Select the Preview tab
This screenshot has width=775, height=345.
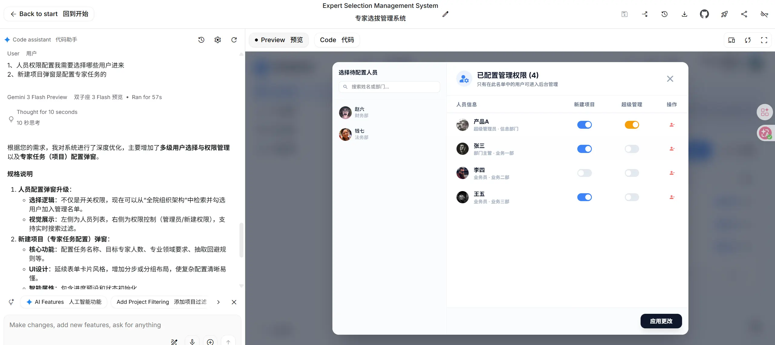click(x=279, y=40)
